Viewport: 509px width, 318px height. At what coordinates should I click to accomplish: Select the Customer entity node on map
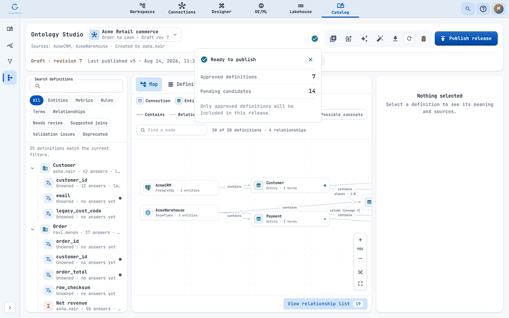[290, 185]
